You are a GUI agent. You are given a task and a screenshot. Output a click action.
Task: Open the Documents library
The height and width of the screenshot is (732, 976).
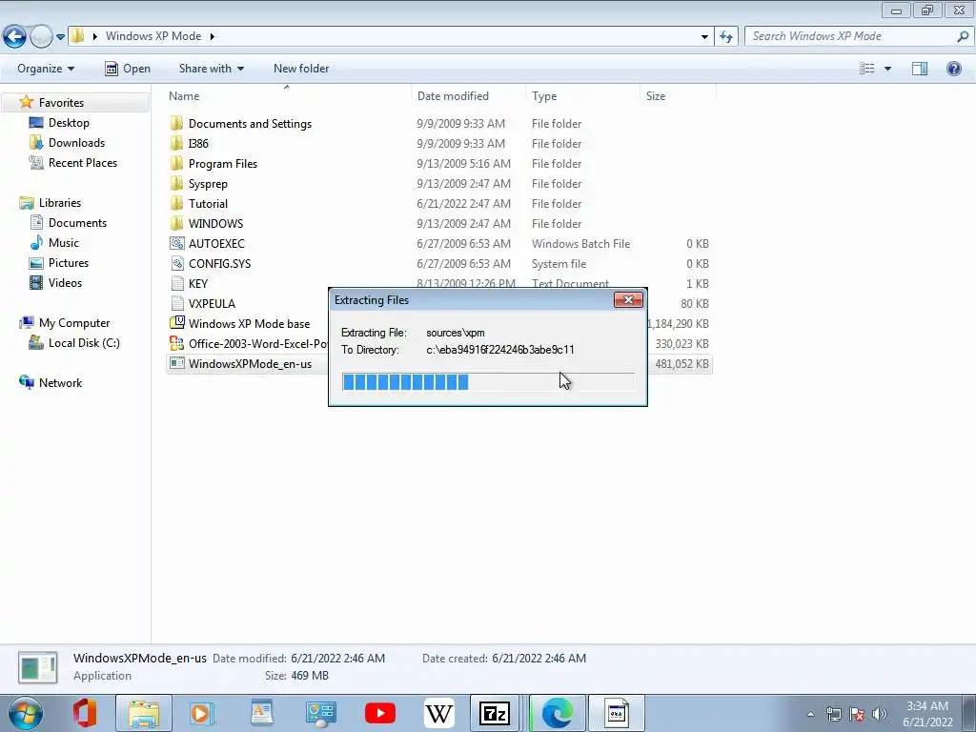coord(77,223)
